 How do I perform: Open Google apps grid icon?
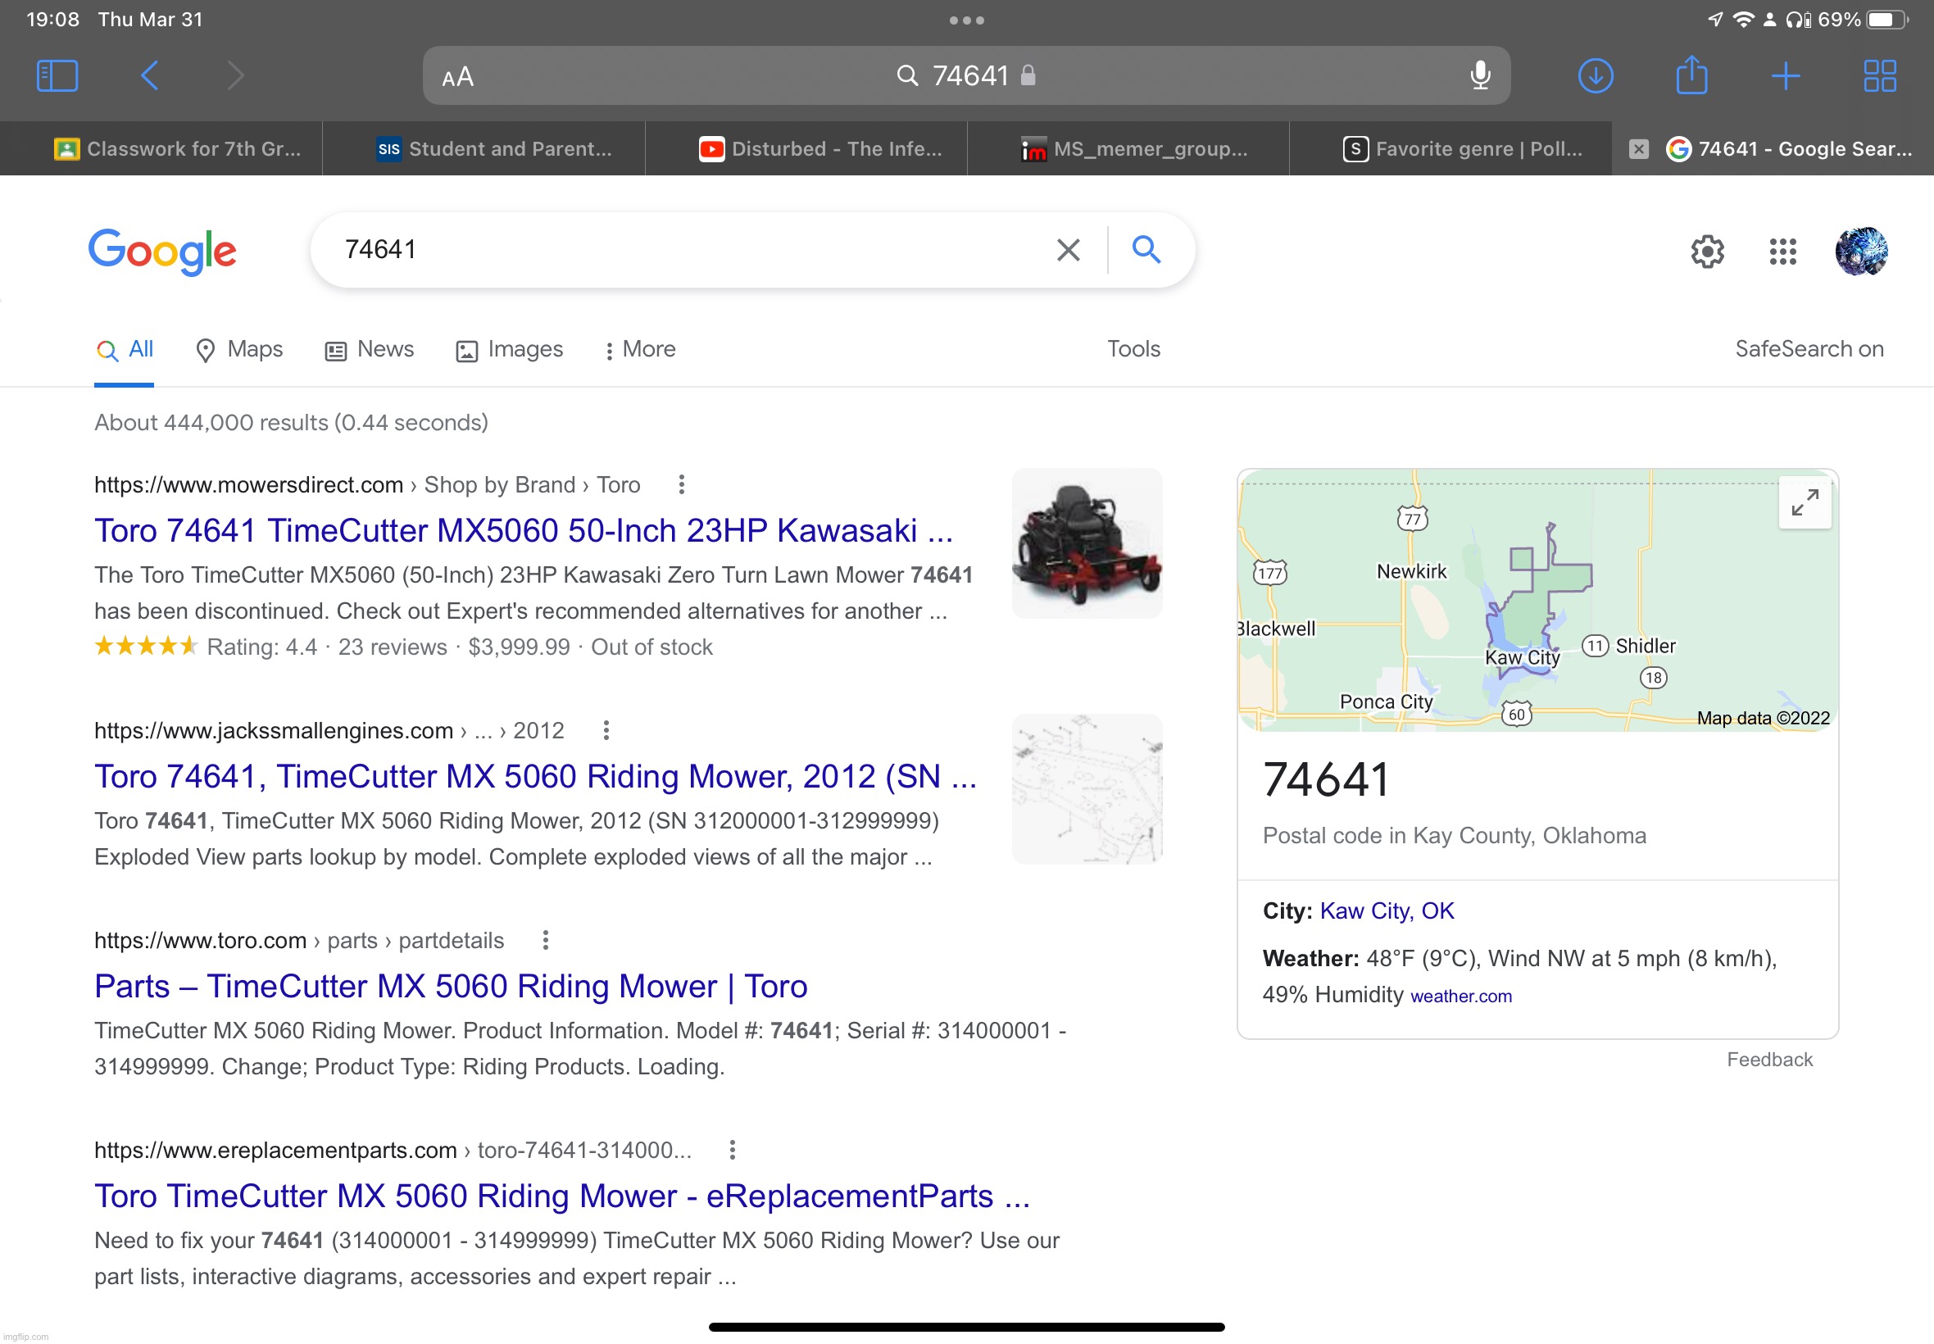point(1782,251)
